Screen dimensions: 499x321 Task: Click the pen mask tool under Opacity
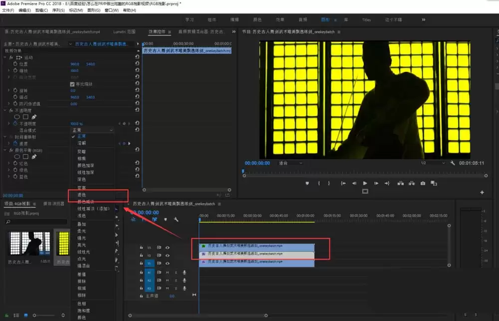34,117
